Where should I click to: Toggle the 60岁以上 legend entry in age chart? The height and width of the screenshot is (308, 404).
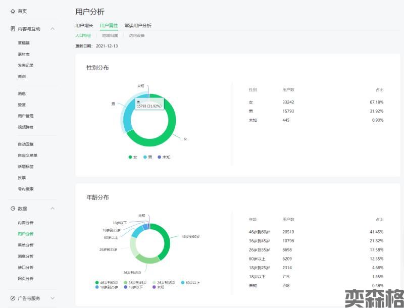[190, 283]
